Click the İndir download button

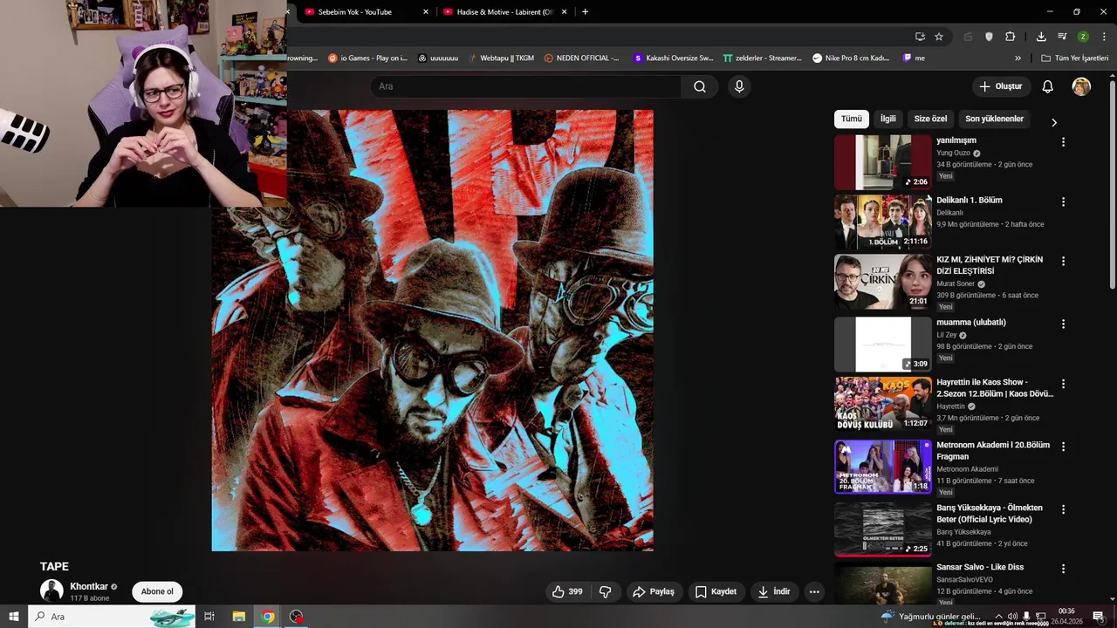pyautogui.click(x=773, y=591)
